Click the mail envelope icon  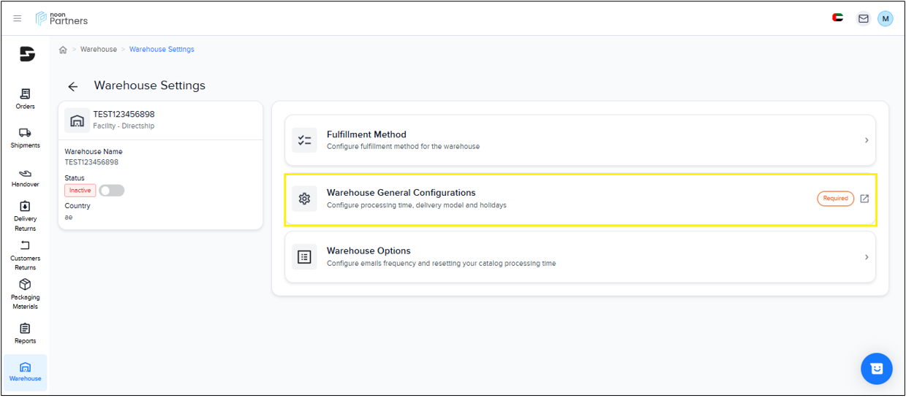pyautogui.click(x=864, y=18)
